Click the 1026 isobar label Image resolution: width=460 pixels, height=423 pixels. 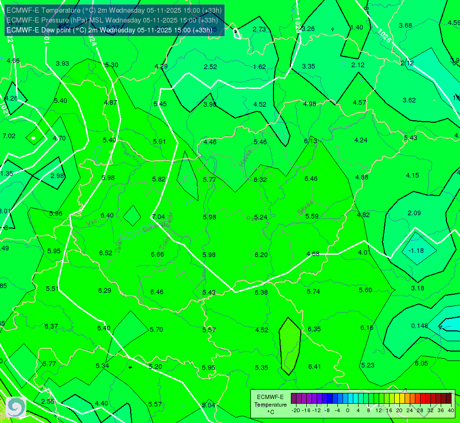point(384,36)
